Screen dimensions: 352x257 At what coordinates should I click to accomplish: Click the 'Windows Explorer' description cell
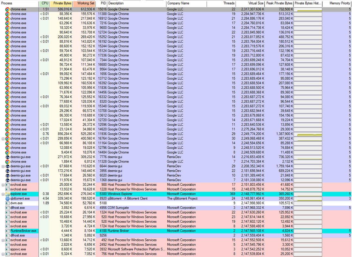click(120, 194)
